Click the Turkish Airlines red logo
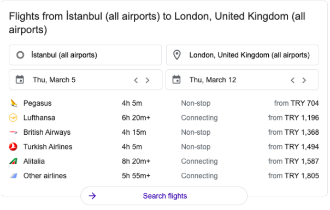The image size is (330, 210). point(13,147)
